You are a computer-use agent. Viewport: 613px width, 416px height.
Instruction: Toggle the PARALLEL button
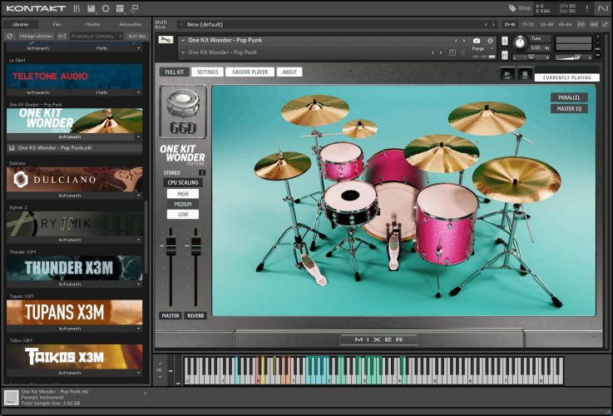point(569,97)
